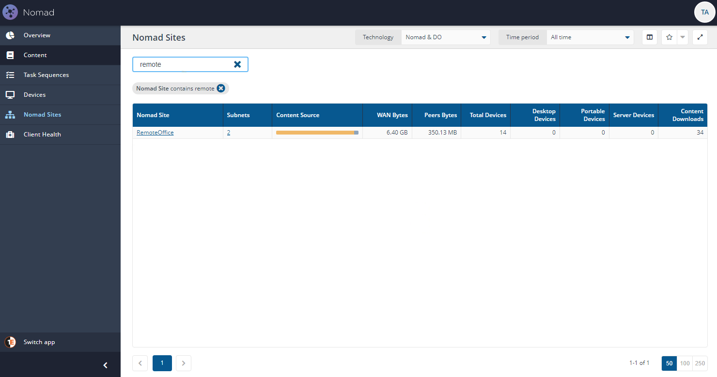The image size is (717, 377).
Task: Set page size to 250
Action: (x=700, y=363)
